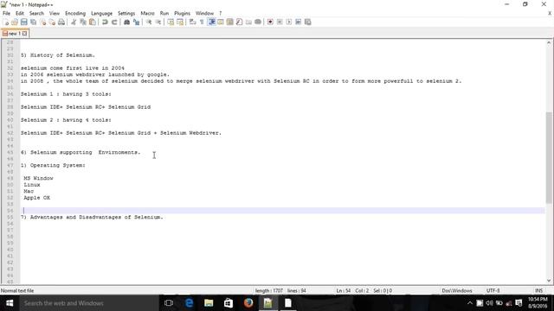This screenshot has width=554, height=311.
Task: Toggle INS insert mode in status bar
Action: [538, 291]
